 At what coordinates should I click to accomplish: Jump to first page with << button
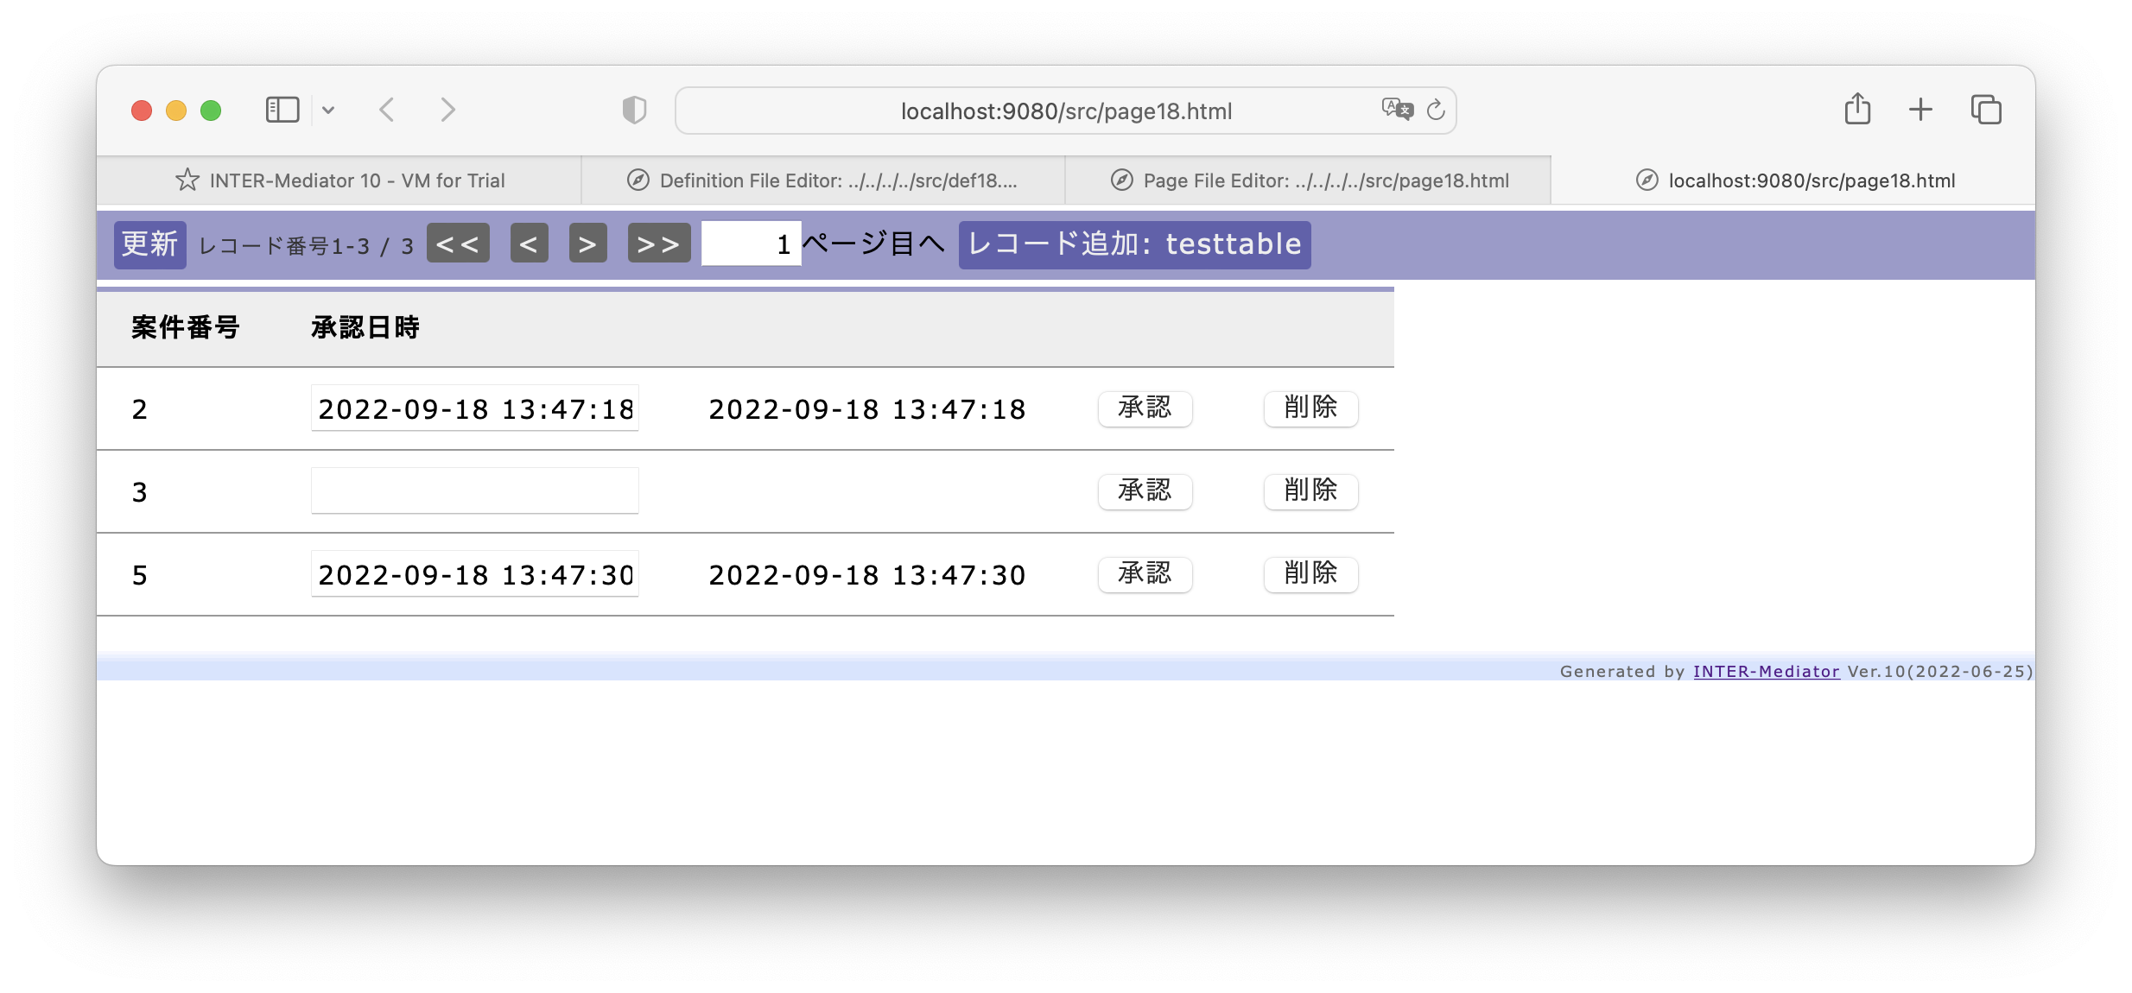(458, 244)
